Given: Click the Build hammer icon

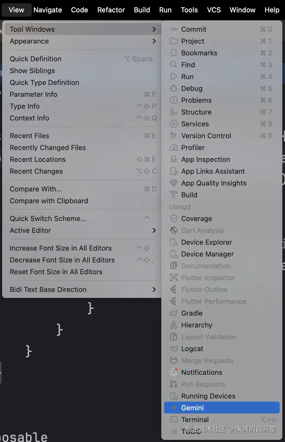Looking at the screenshot, I should point(174,195).
